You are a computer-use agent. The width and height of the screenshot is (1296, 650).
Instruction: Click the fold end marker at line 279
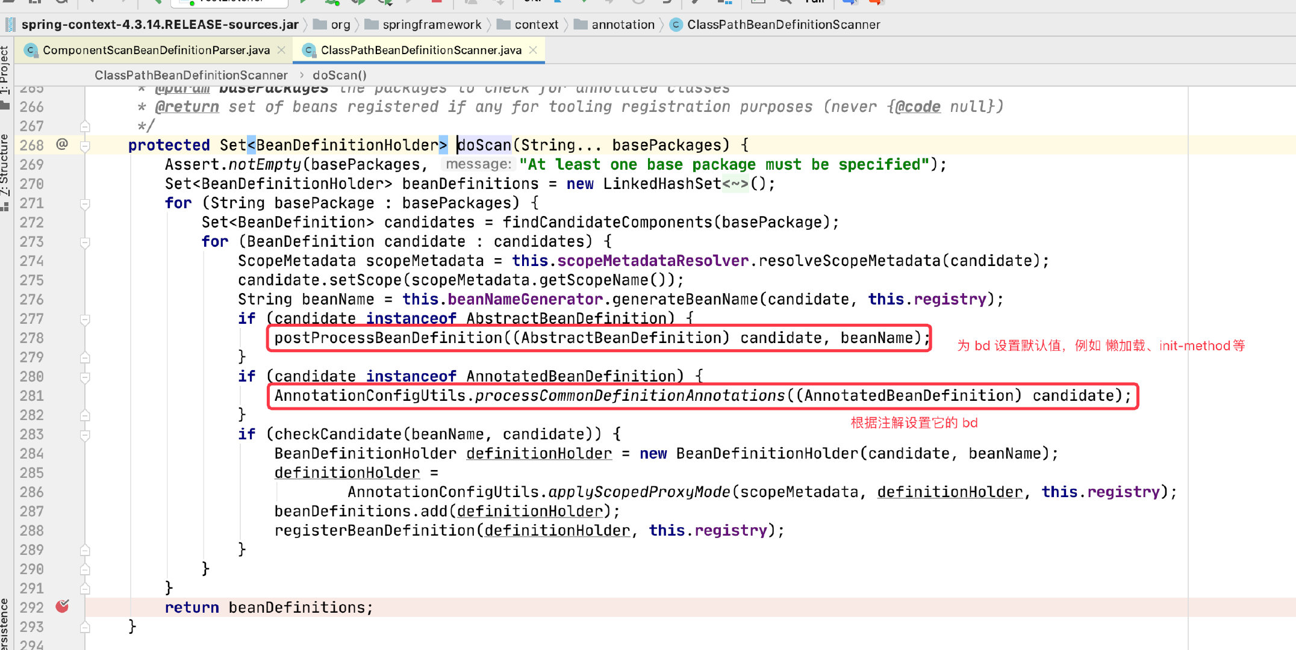(x=85, y=357)
